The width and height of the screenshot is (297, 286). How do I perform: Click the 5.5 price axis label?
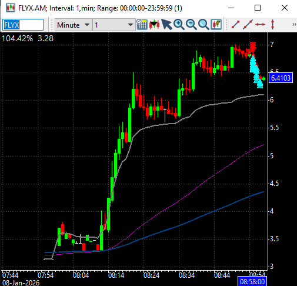click(x=274, y=128)
